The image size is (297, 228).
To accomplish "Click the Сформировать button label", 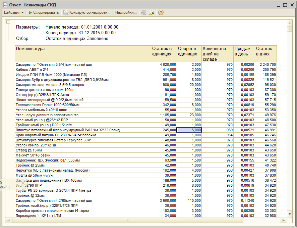I will click(x=46, y=12).
